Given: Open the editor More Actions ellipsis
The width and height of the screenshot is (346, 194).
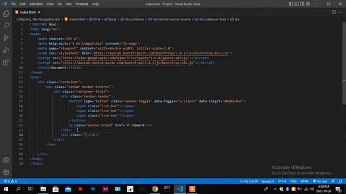Looking at the screenshot, I should (x=340, y=12).
